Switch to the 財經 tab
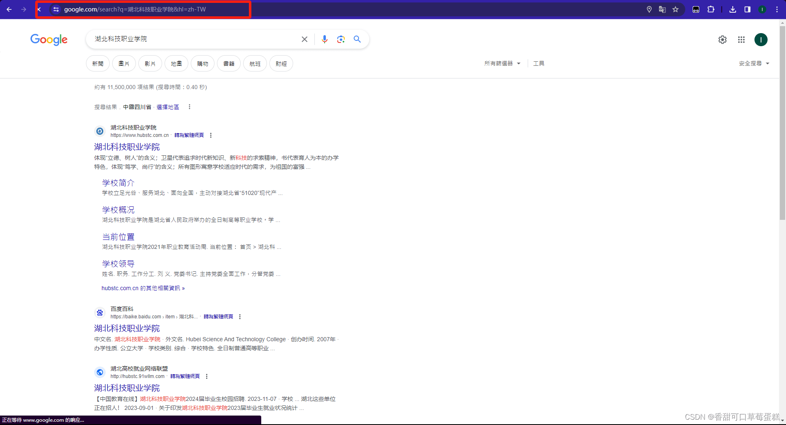The width and height of the screenshot is (786, 425). click(x=281, y=63)
